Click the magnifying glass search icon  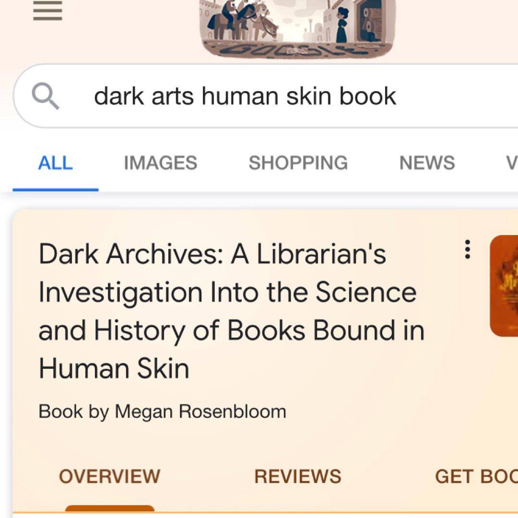click(x=45, y=96)
